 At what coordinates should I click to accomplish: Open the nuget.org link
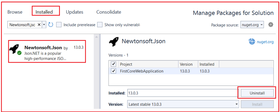[x=265, y=42]
